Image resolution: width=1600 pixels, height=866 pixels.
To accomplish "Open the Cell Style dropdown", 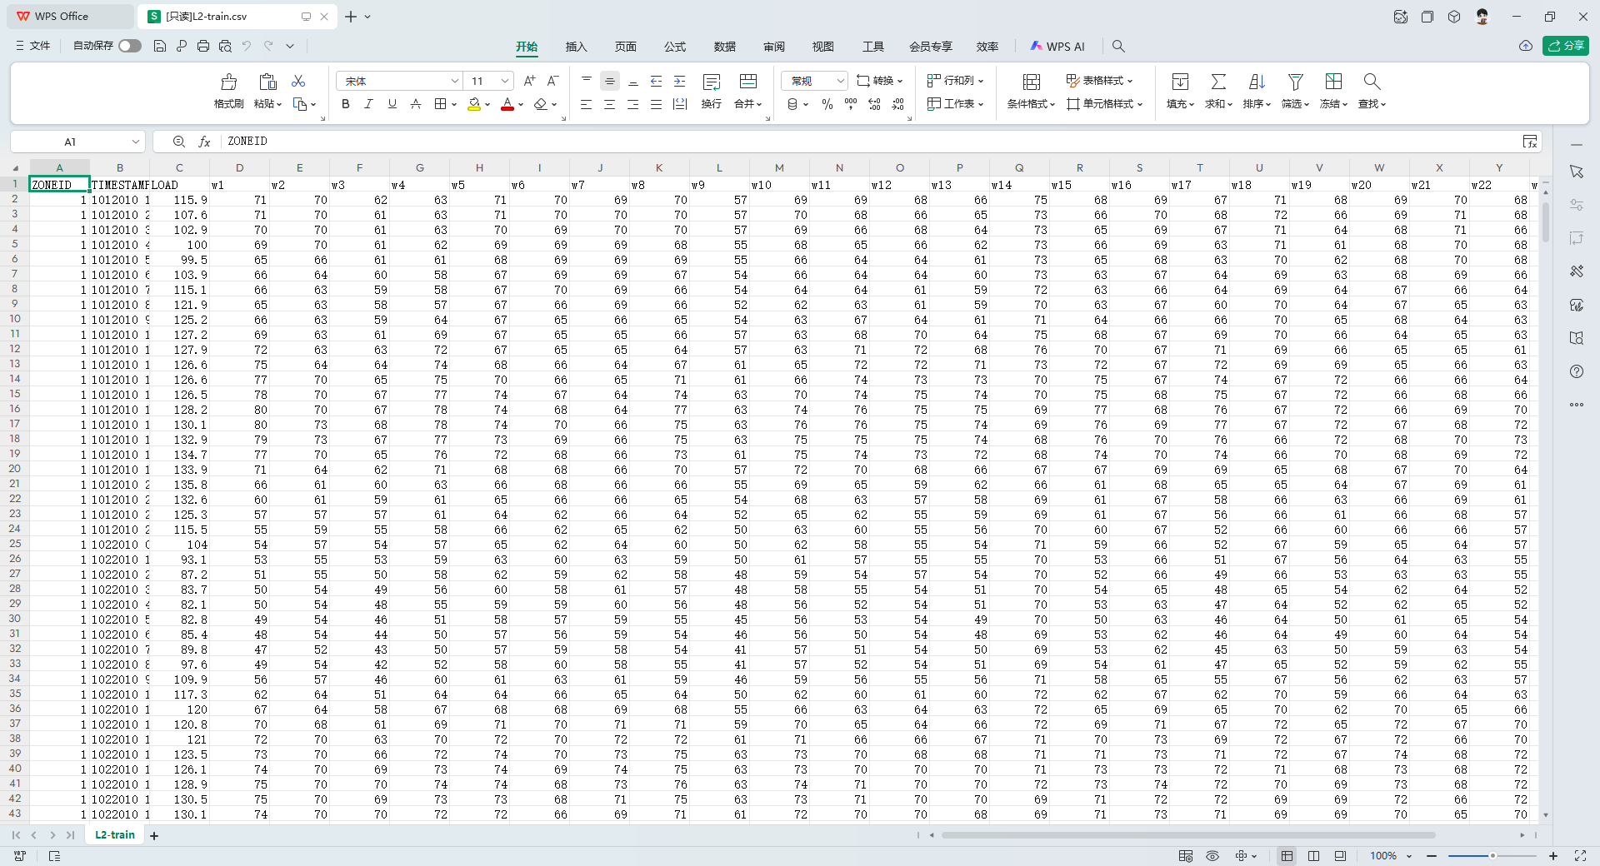I will coord(1105,104).
